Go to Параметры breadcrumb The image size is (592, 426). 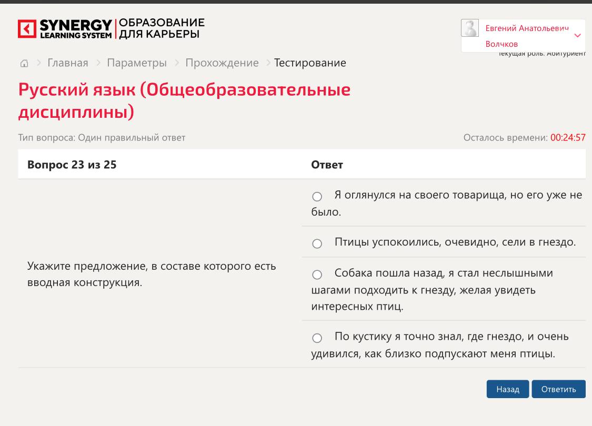click(x=137, y=63)
